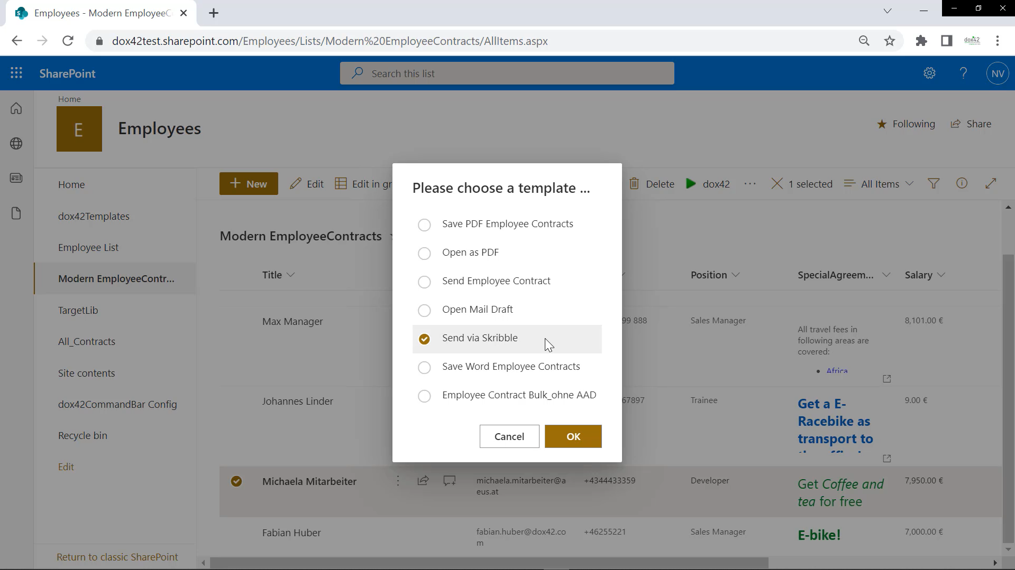Open Site contents navigation link

pos(86,373)
